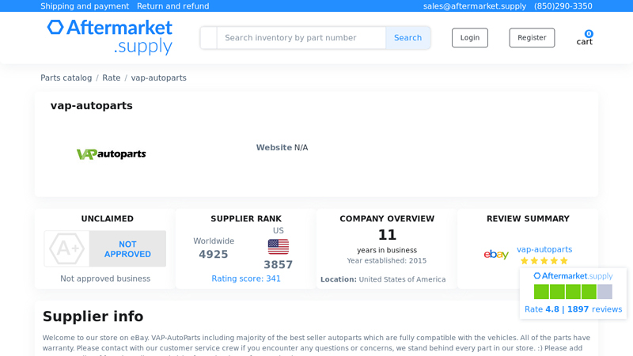Click the VAP autoparts logo image
The height and width of the screenshot is (356, 633).
point(111,154)
